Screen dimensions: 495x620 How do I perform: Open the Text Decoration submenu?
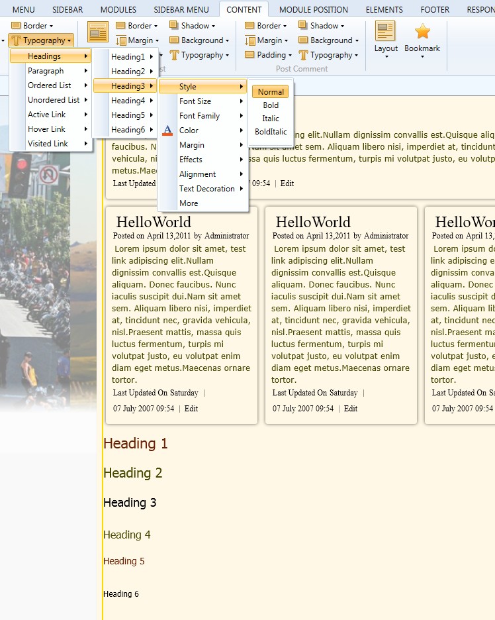click(x=206, y=189)
